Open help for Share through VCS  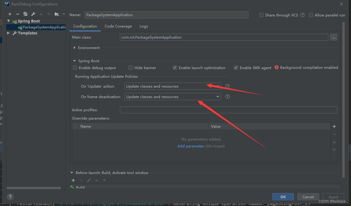point(303,15)
